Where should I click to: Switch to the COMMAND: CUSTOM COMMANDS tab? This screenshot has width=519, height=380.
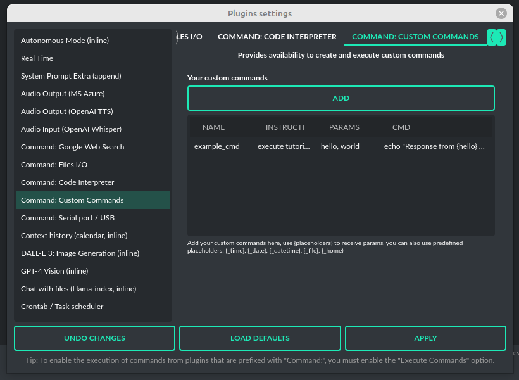coord(415,37)
